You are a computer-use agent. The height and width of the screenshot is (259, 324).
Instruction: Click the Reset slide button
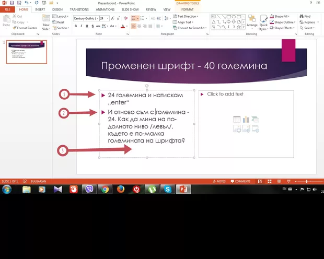[59, 22]
